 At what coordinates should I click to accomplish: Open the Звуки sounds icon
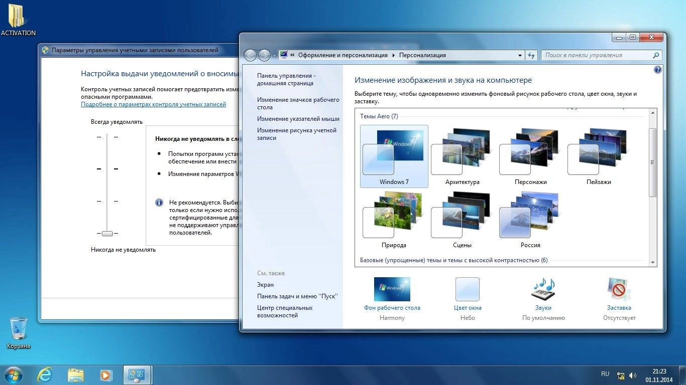point(543,290)
